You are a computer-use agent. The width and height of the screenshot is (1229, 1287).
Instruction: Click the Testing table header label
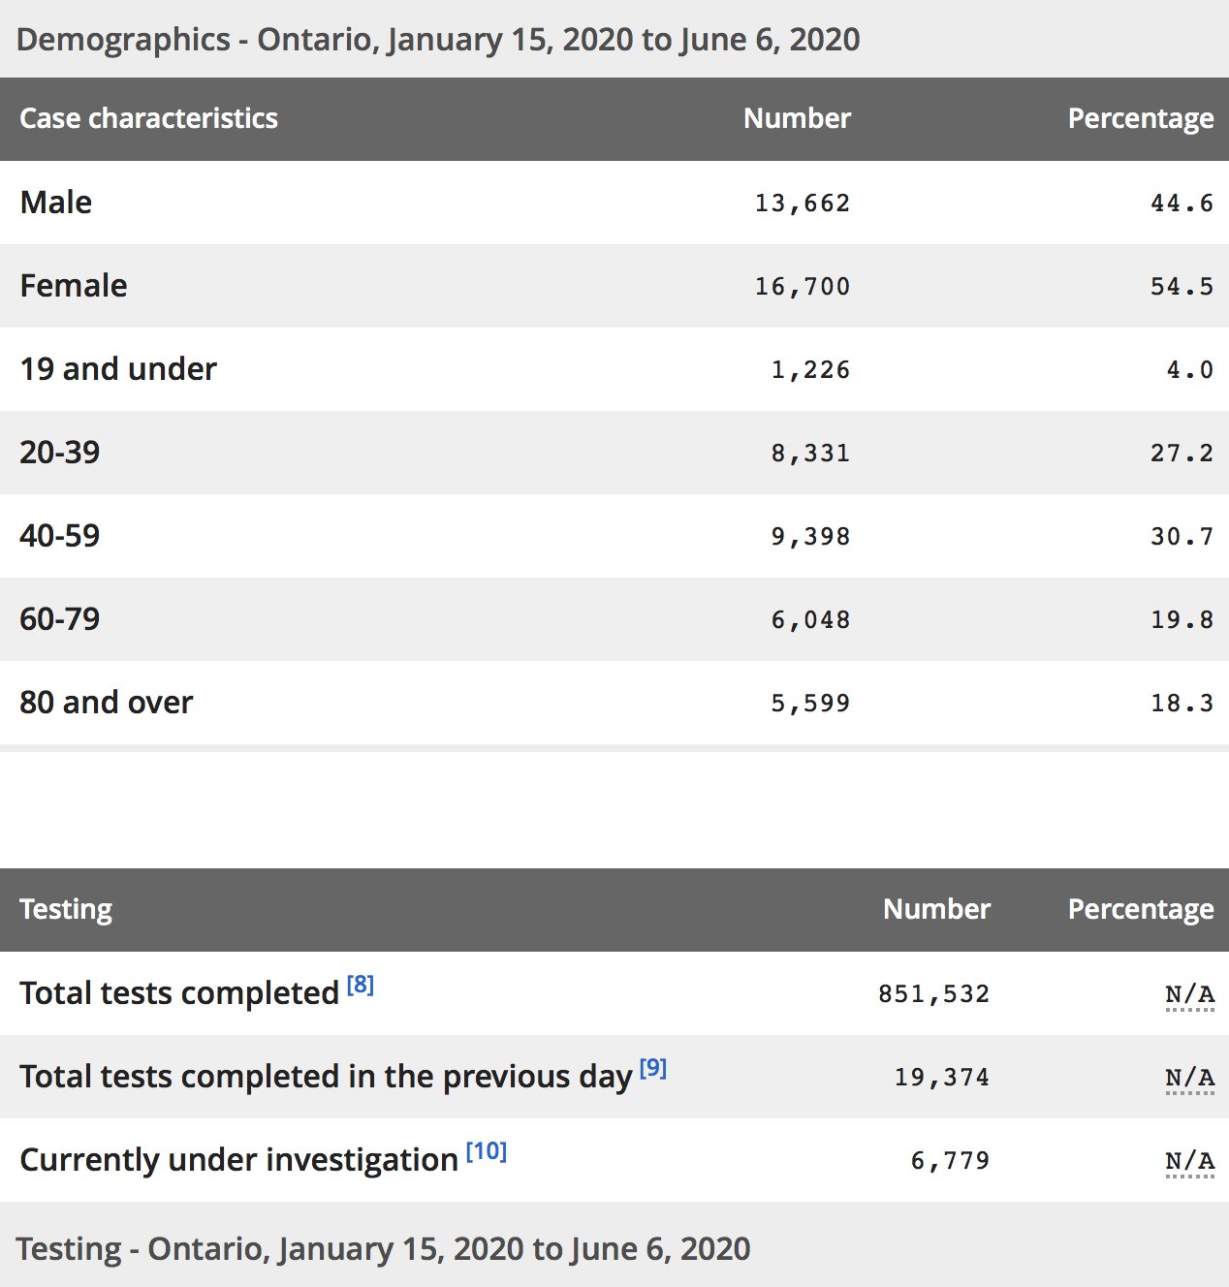click(66, 909)
